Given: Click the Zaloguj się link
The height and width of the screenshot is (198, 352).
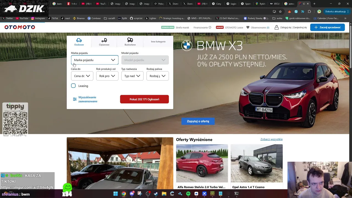Looking at the screenshot, I should (286, 28).
